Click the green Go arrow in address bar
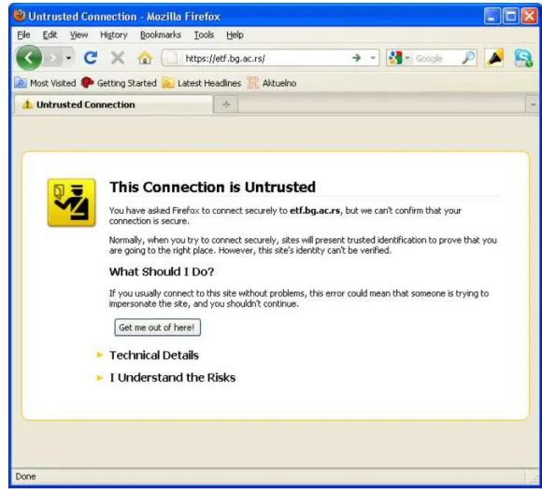542x489 pixels. (356, 58)
